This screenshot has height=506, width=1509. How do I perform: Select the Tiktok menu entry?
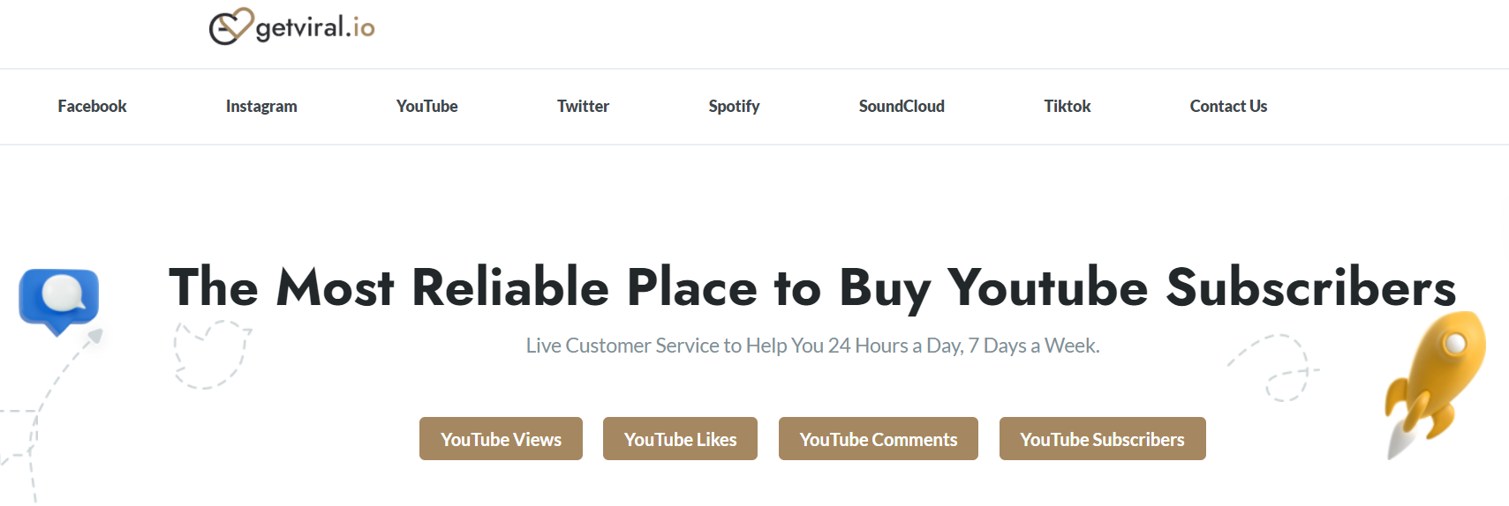point(1067,106)
